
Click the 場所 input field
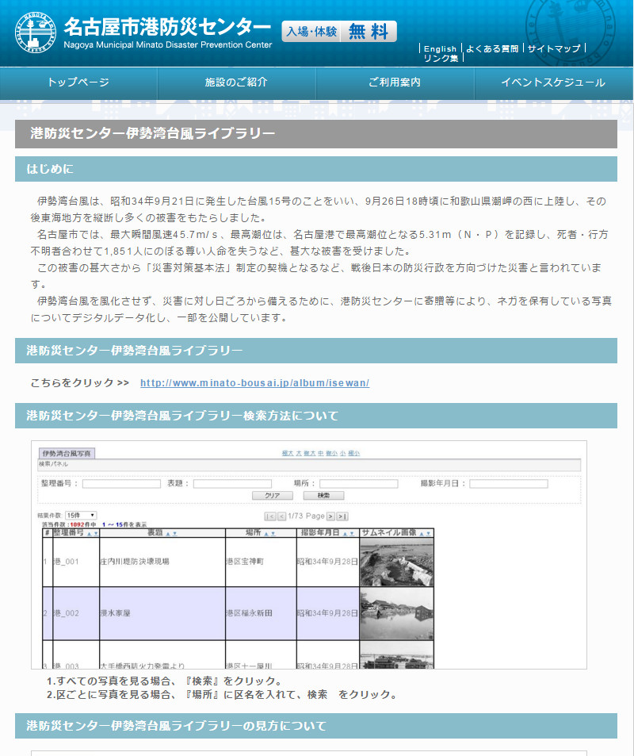click(359, 484)
